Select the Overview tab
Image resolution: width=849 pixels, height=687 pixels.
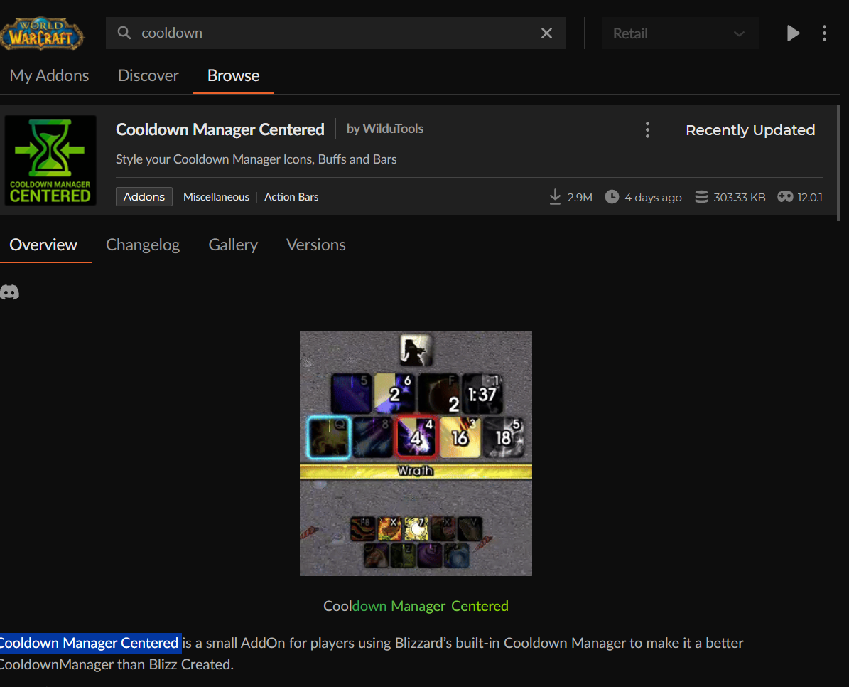[x=43, y=245]
